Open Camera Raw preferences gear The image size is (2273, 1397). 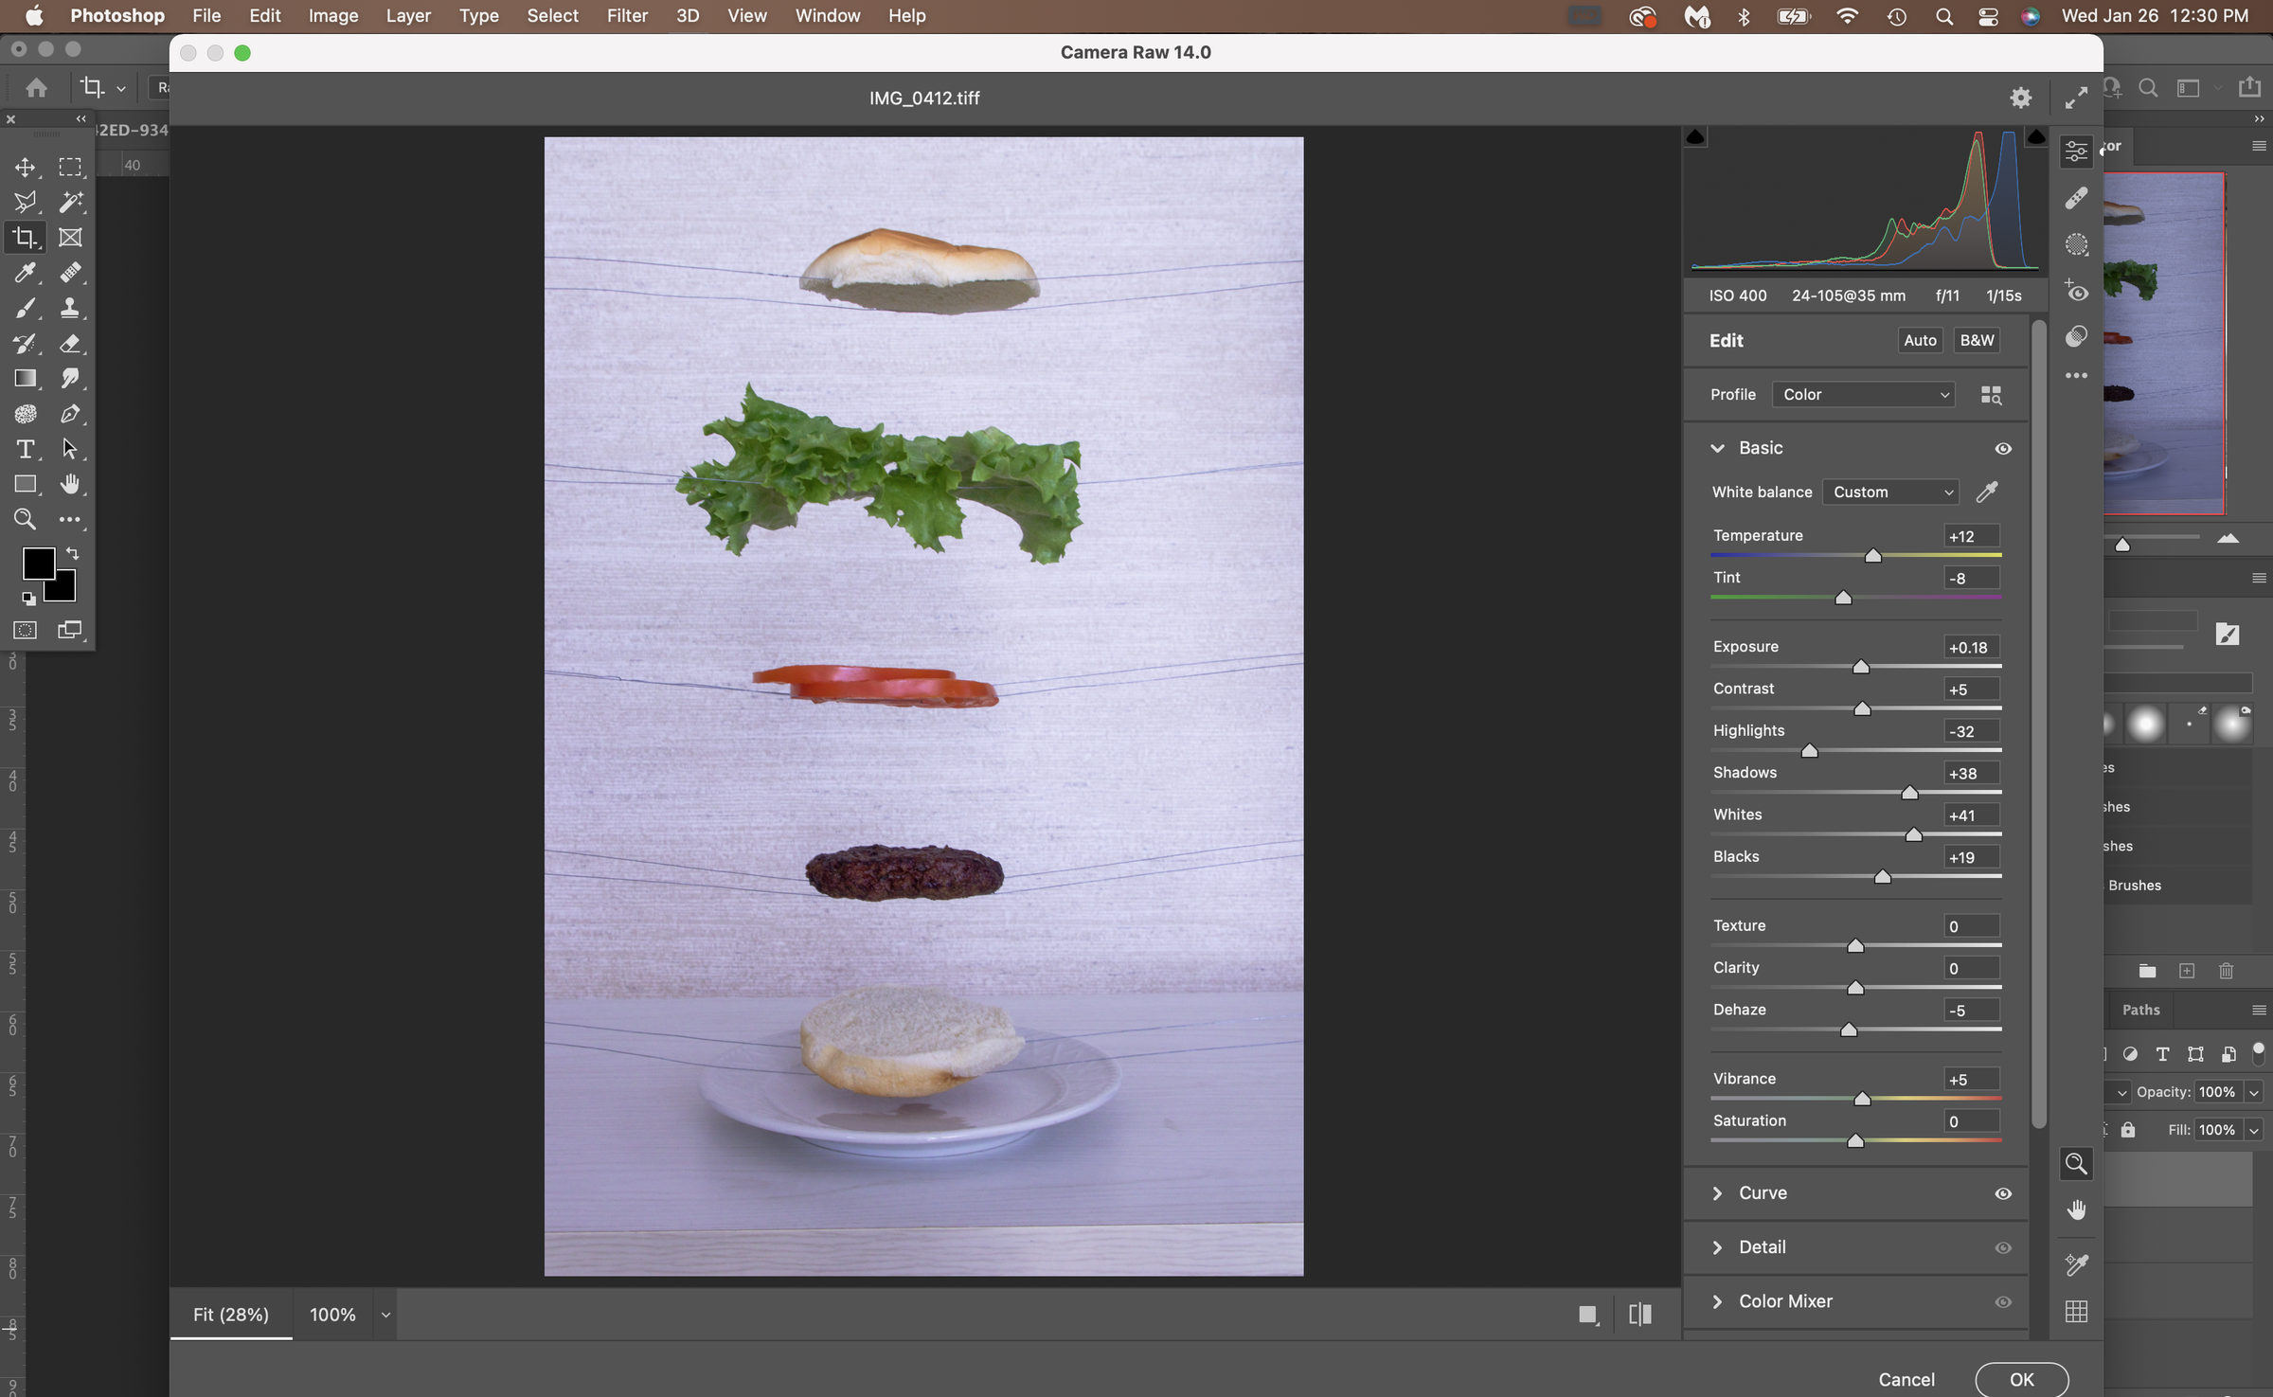tap(2019, 97)
